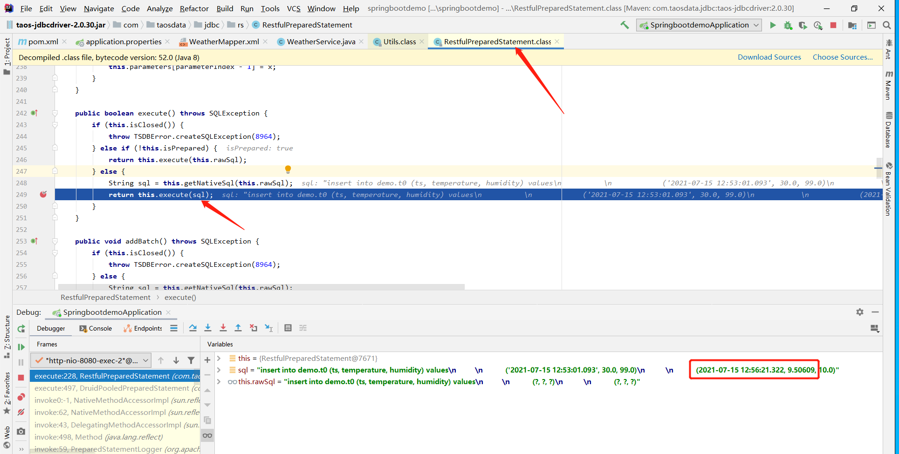Open the Evaluate Expression calculator

point(288,328)
